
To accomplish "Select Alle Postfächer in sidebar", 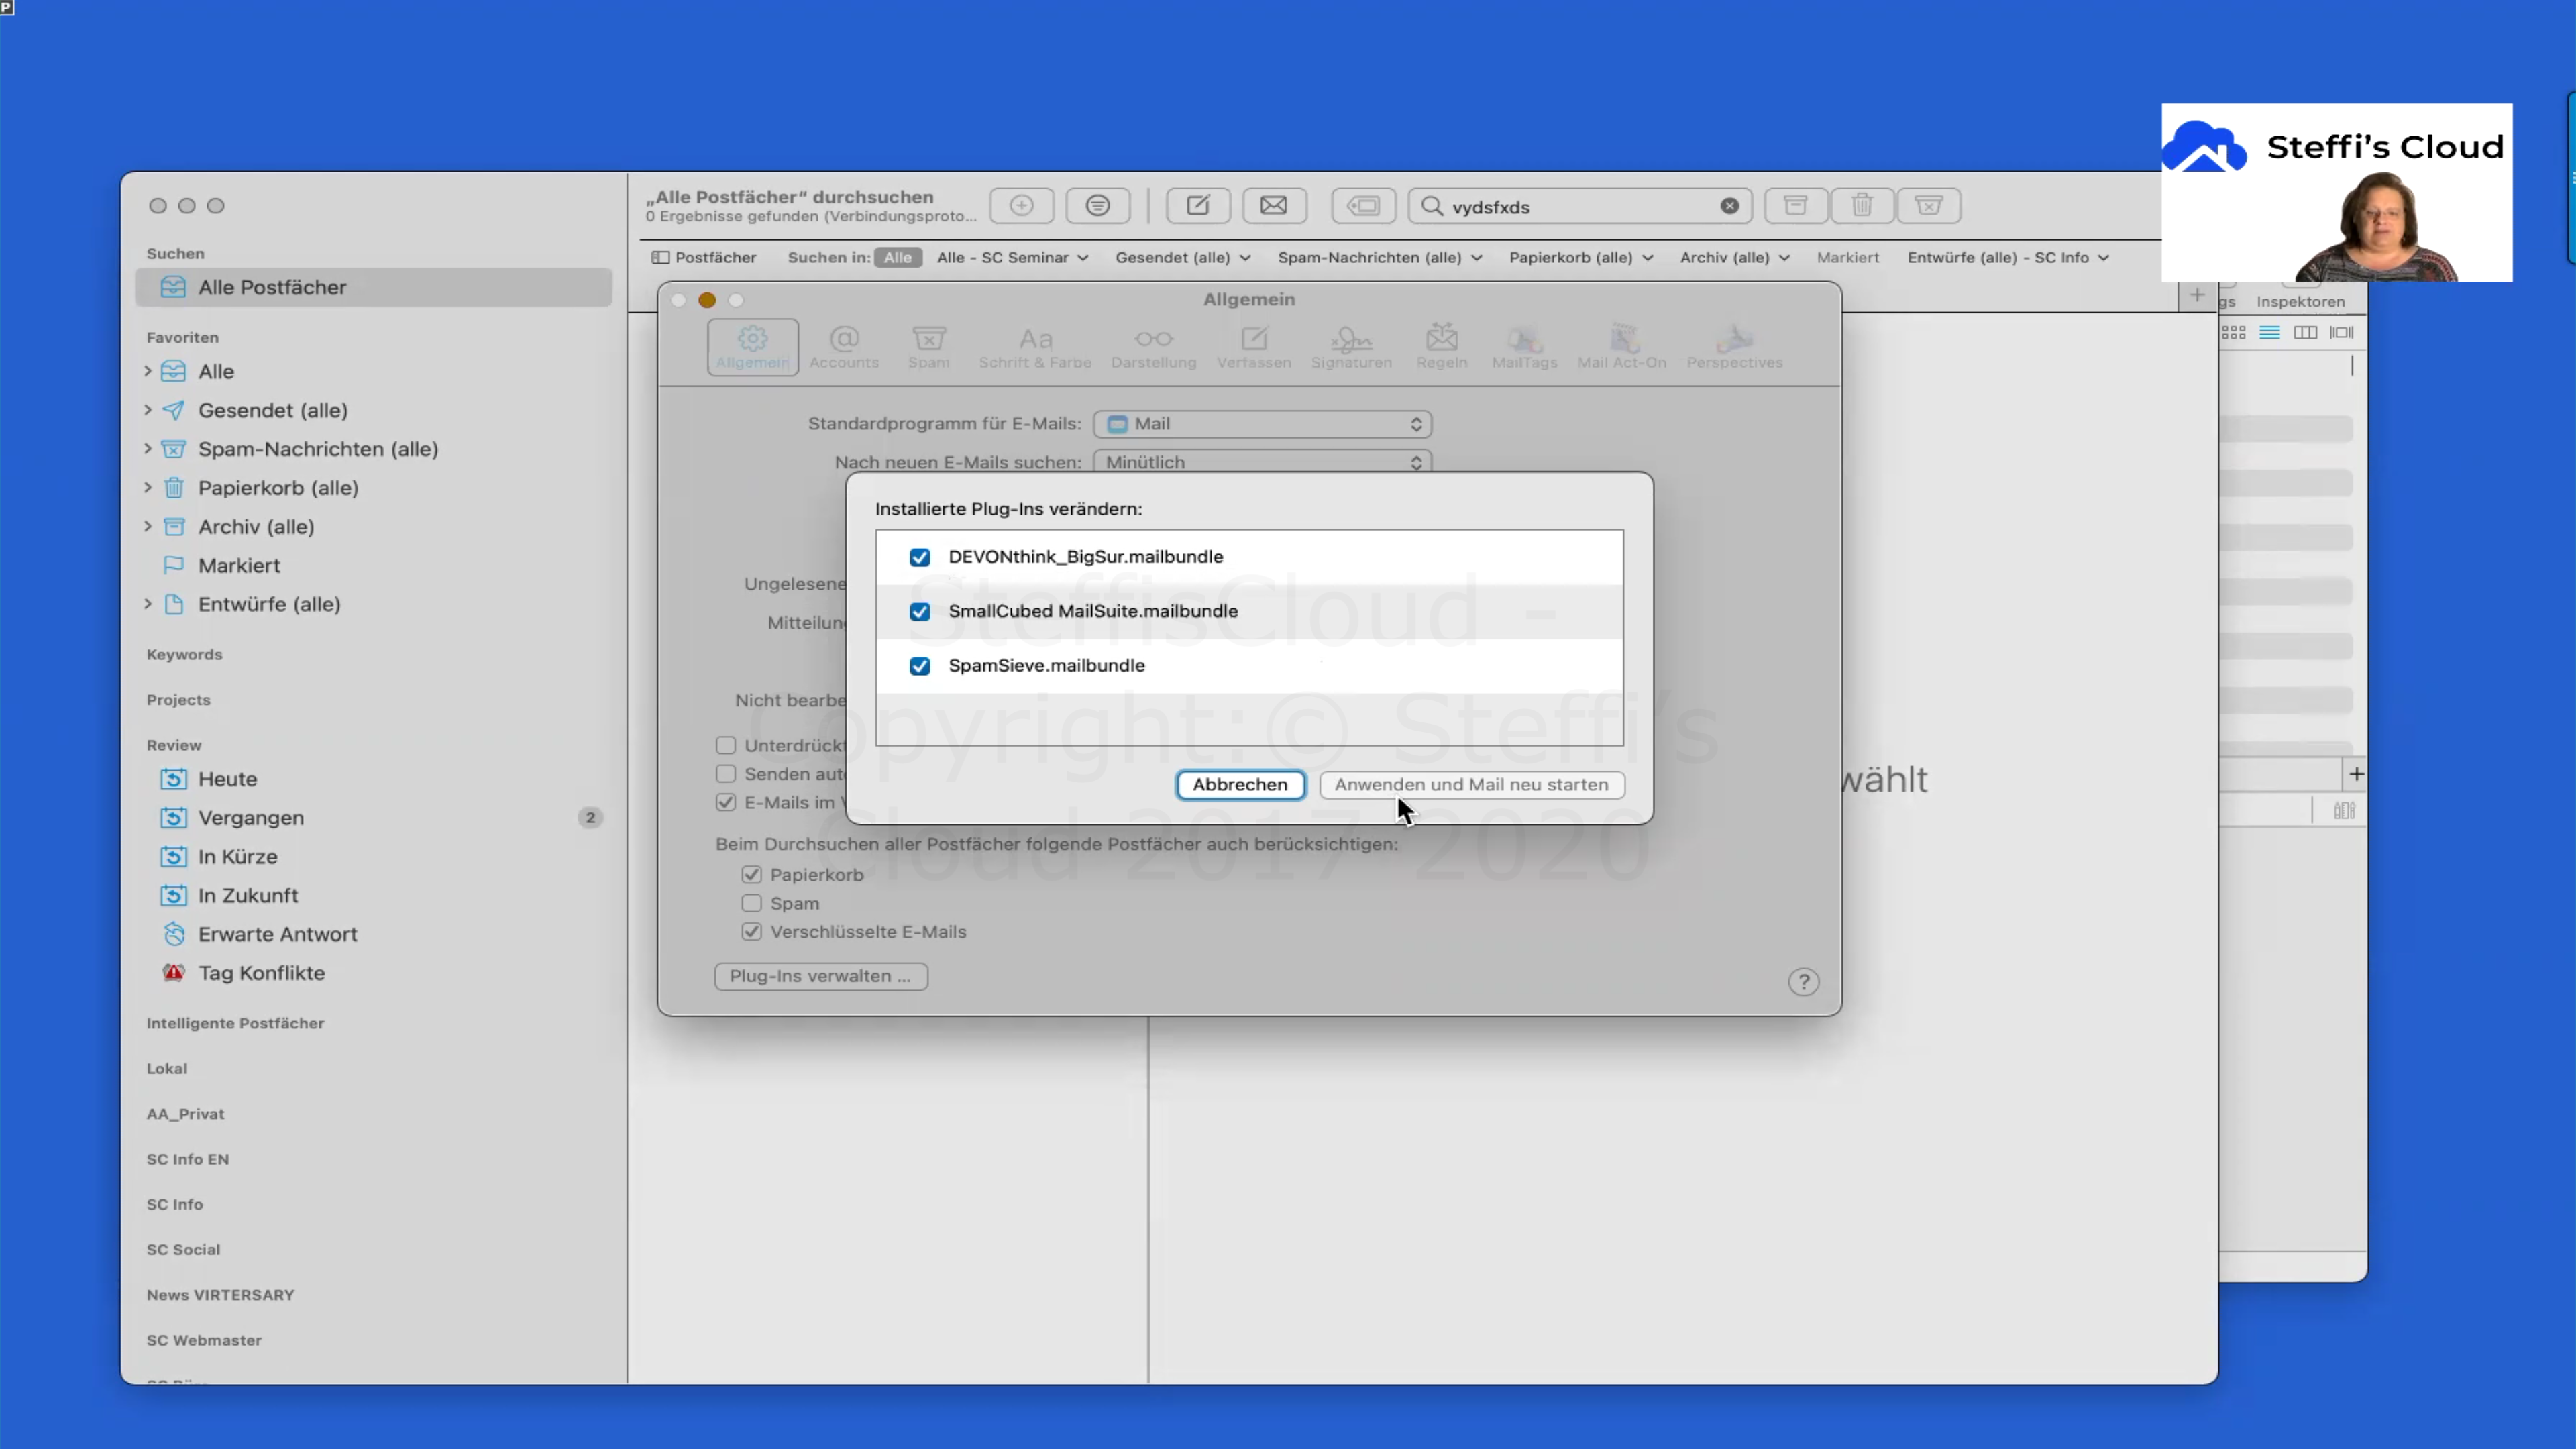I will [x=272, y=288].
